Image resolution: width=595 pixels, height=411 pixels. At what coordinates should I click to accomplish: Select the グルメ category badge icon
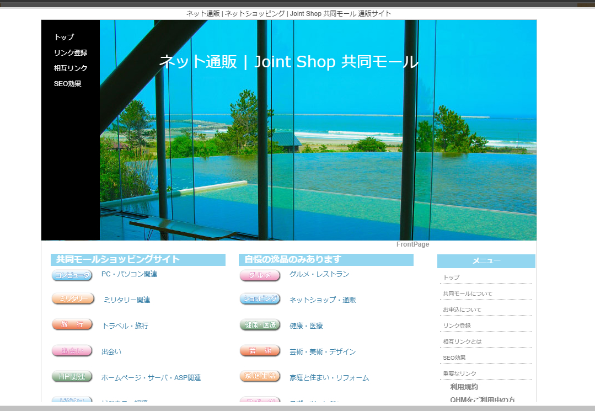260,275
